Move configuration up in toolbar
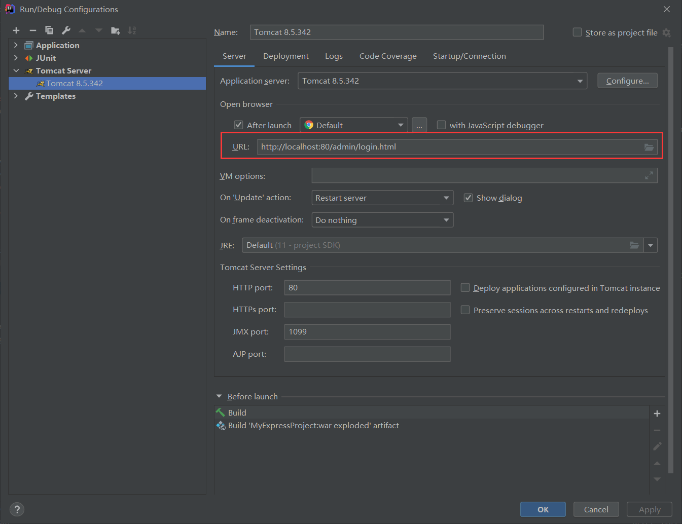 point(82,30)
